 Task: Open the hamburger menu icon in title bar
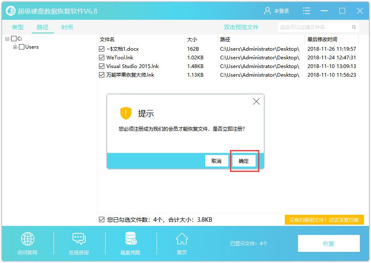click(x=306, y=11)
